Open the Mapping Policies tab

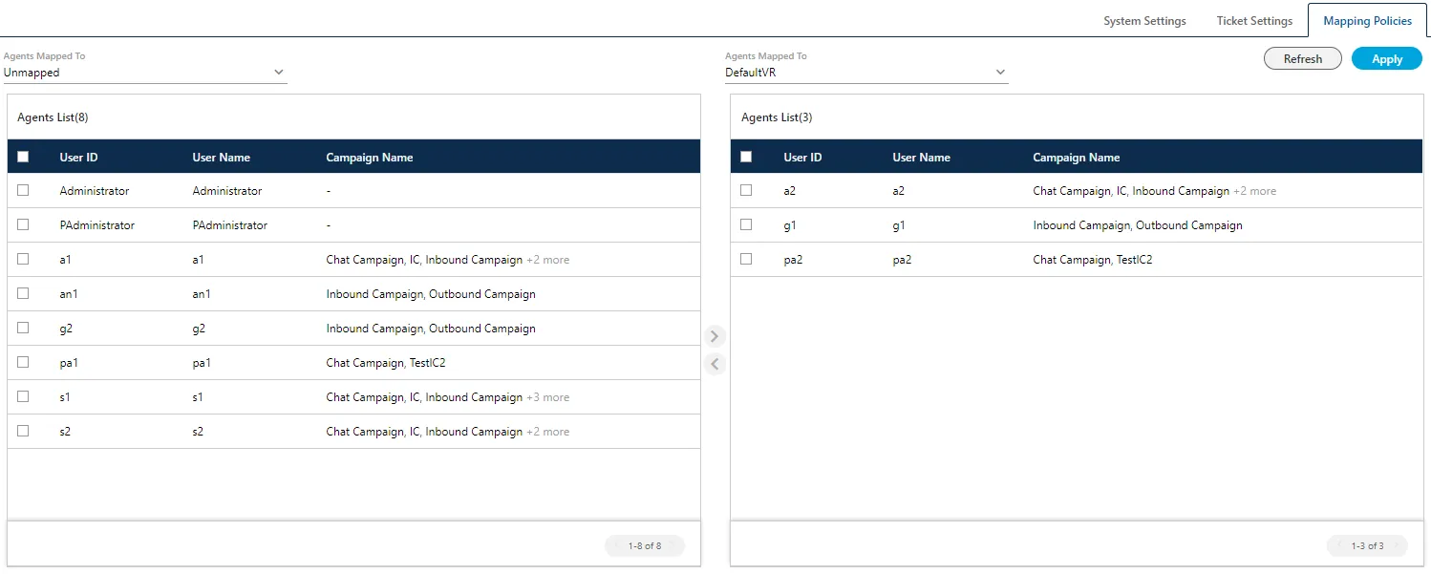click(x=1367, y=21)
